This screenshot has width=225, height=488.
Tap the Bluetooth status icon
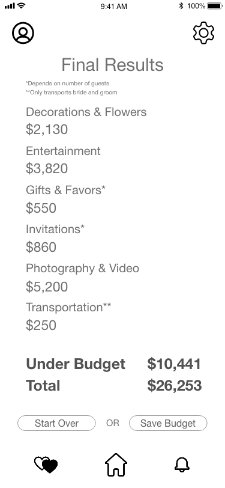[x=181, y=6]
